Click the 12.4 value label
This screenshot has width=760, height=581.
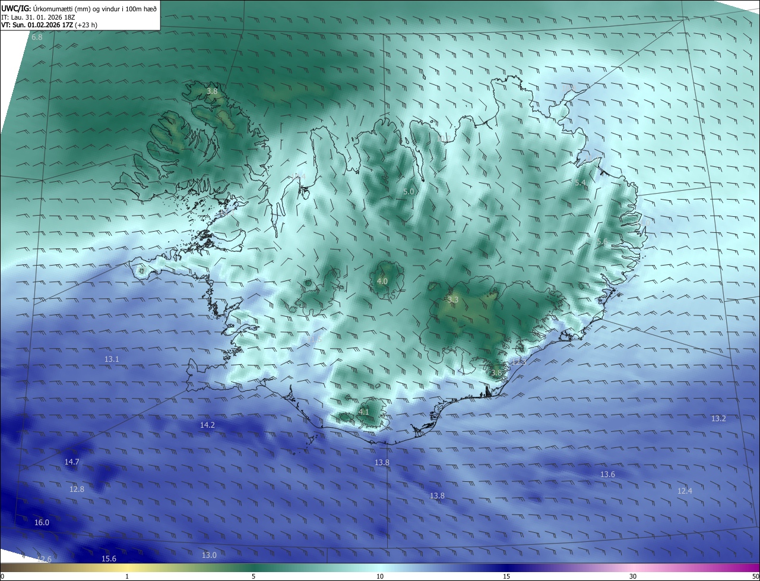click(685, 491)
